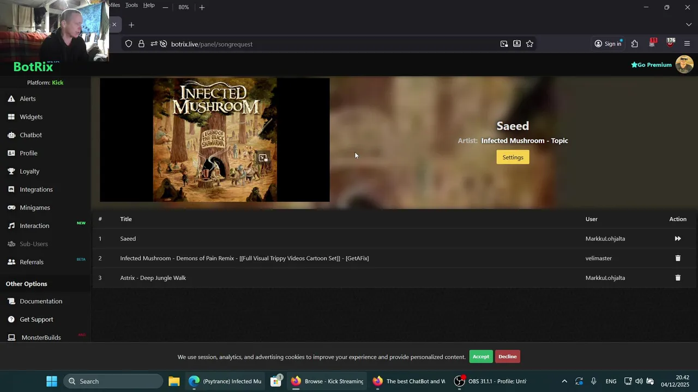
Task: Open the browser extensions puzzle icon
Action: (634, 44)
